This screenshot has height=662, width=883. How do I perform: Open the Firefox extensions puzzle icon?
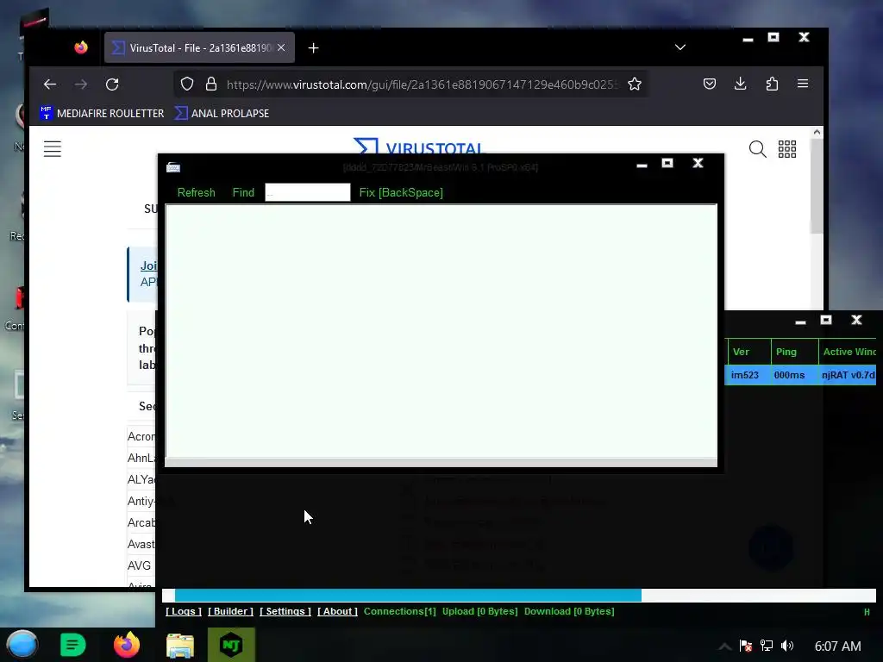pyautogui.click(x=772, y=84)
